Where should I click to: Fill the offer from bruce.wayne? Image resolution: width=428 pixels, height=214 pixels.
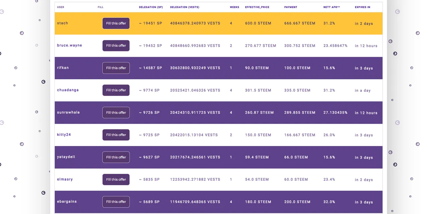pos(116,46)
